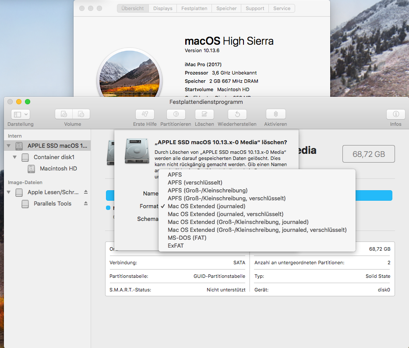Click the add volume icon

[63, 114]
